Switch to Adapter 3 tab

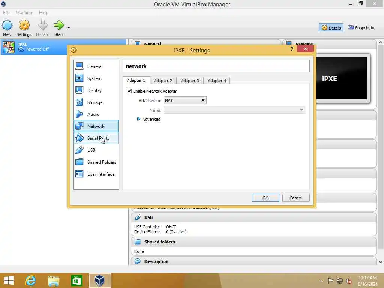[x=190, y=81]
